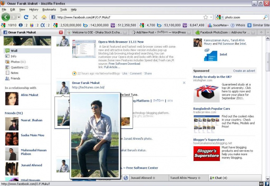The image size is (270, 186).
Task: Choose a search engine from the Google dropdown
Action: tap(220, 17)
